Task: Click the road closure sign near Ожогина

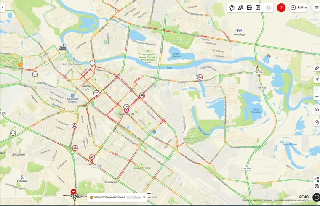Action: pos(73,192)
